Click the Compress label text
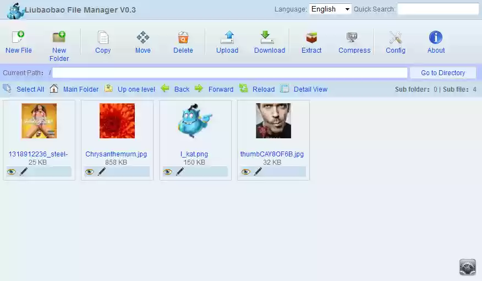 pyautogui.click(x=354, y=50)
